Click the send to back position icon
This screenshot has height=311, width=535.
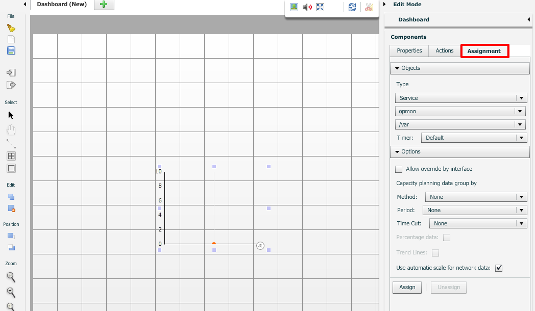tap(11, 247)
